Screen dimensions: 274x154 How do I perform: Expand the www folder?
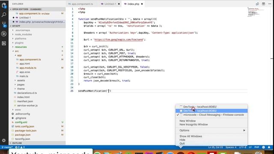18,110
